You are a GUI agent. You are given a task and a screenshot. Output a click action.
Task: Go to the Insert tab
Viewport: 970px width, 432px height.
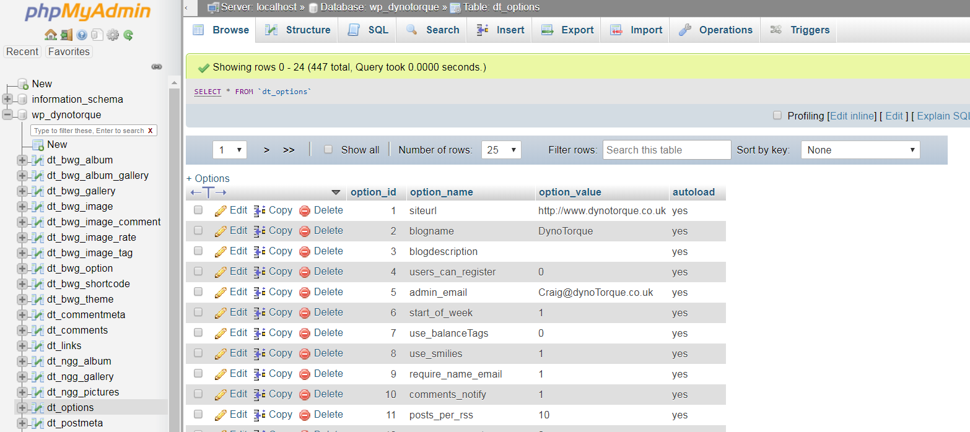tap(500, 30)
